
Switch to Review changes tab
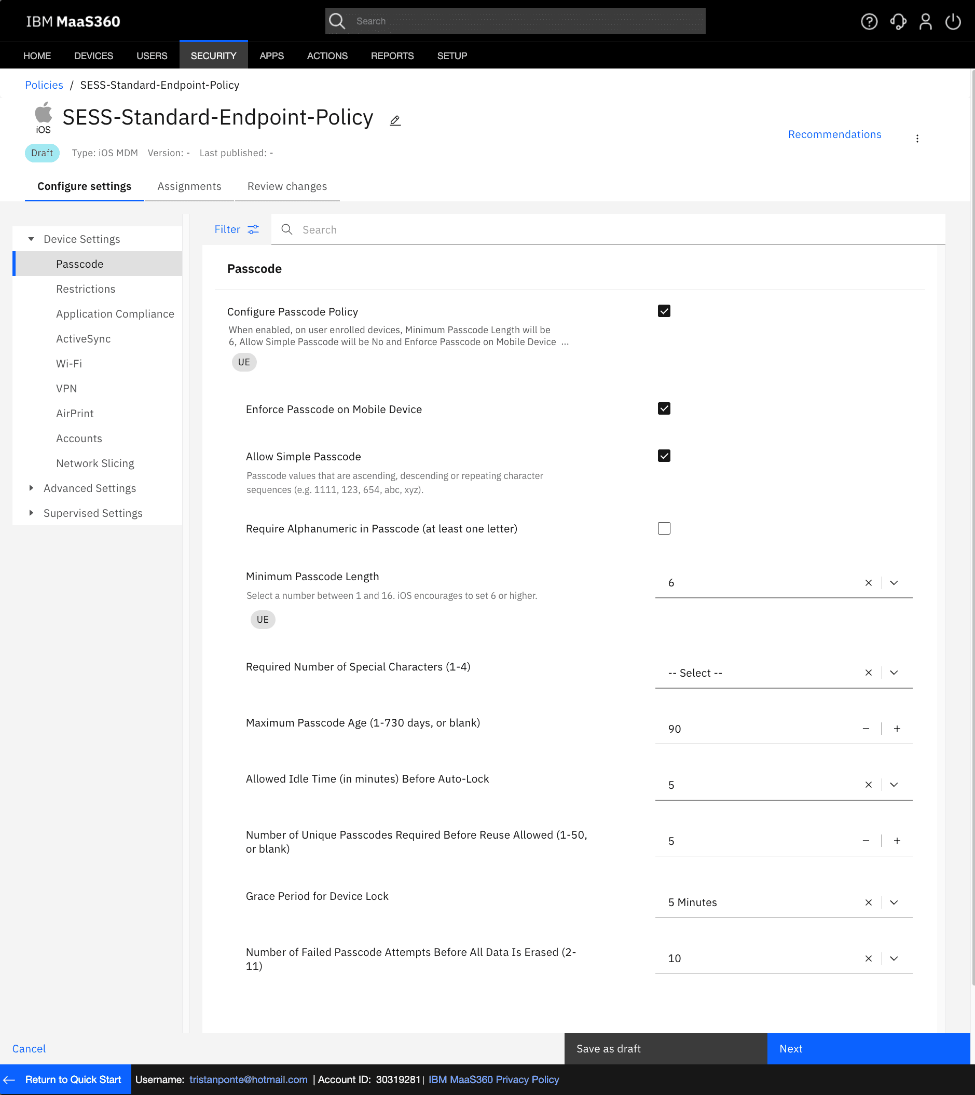(287, 186)
